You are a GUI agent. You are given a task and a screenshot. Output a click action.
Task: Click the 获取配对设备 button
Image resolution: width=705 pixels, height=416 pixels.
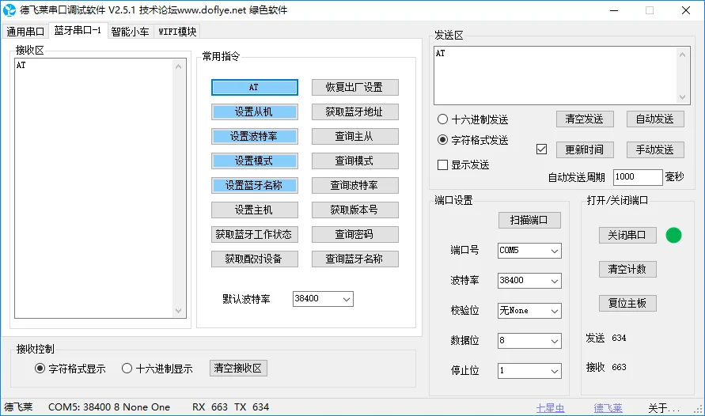click(x=255, y=259)
